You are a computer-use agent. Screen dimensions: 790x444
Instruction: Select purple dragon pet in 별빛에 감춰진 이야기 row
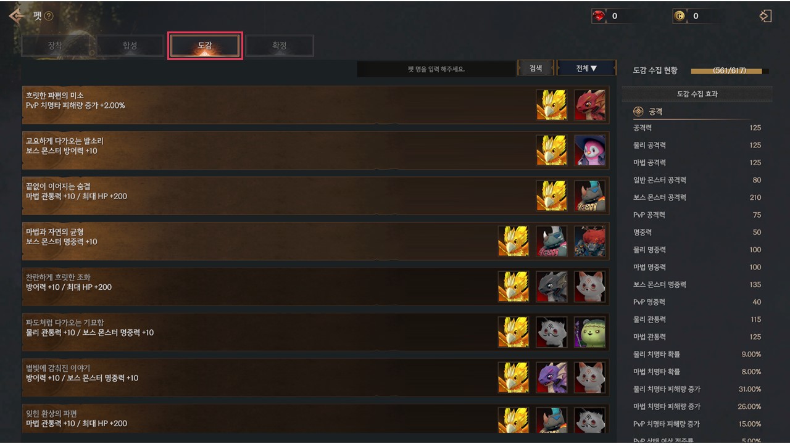tap(552, 377)
